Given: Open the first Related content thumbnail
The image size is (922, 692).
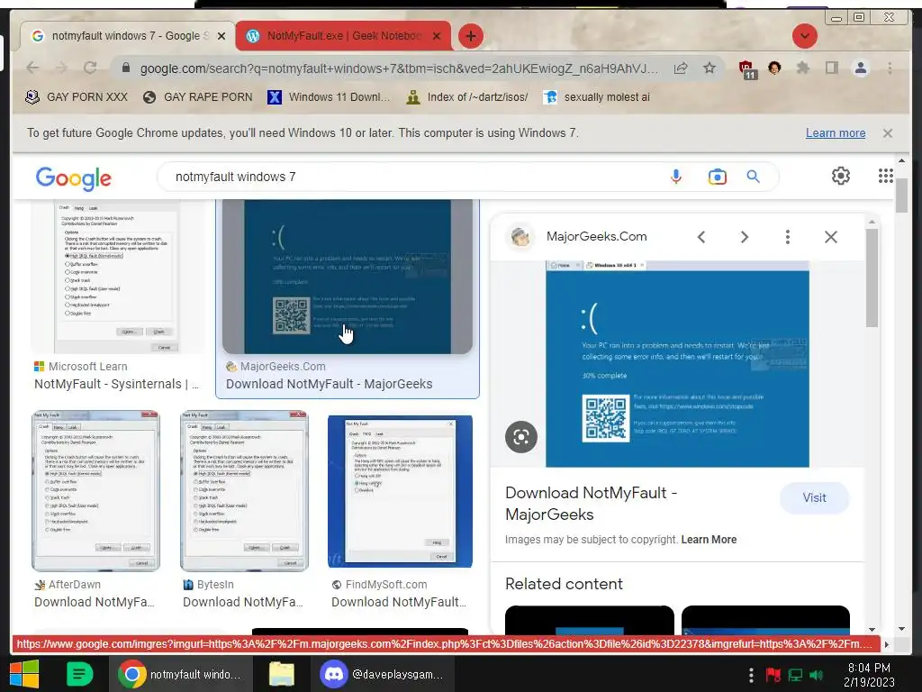Looking at the screenshot, I should [589, 620].
